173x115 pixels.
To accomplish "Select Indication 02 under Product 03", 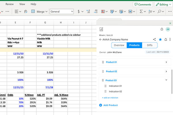I will (x=115, y=91).
